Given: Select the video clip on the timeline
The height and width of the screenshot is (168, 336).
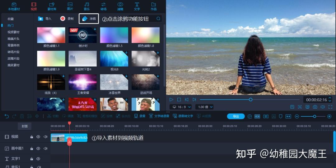Looking at the screenshot, I should point(69,138).
